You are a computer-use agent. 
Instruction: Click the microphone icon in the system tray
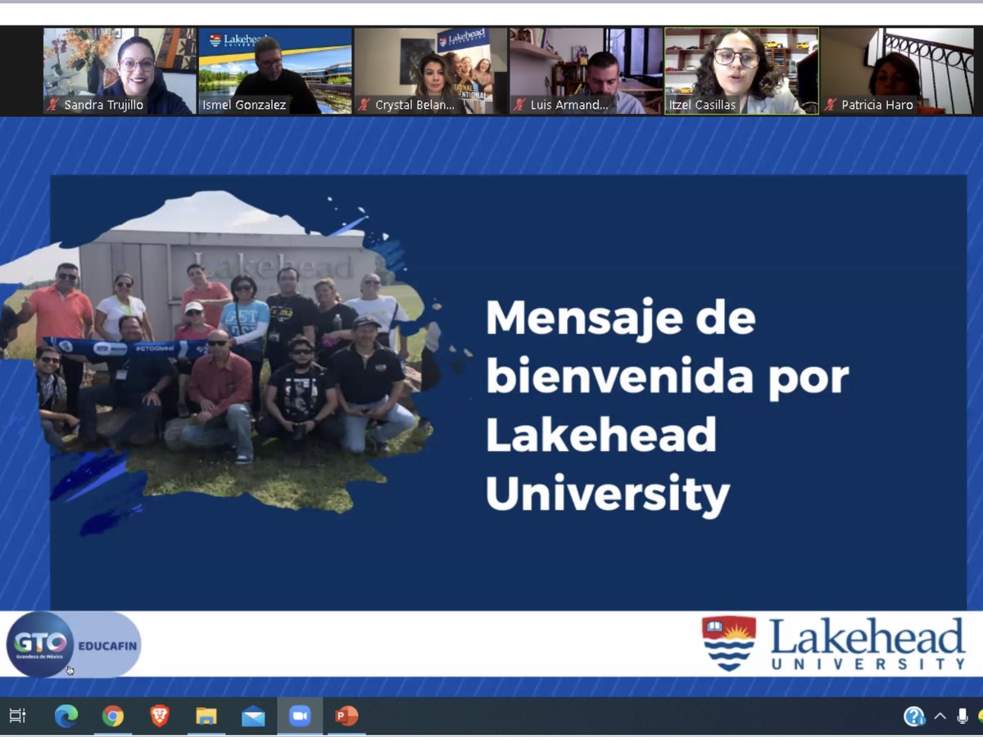pos(963,717)
